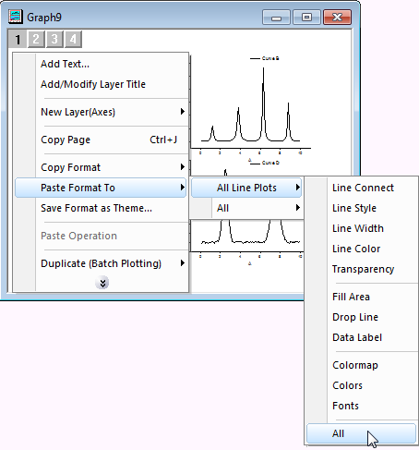This screenshot has height=450, width=419.
Task: Select layer 2 icon
Action: pyautogui.click(x=36, y=39)
